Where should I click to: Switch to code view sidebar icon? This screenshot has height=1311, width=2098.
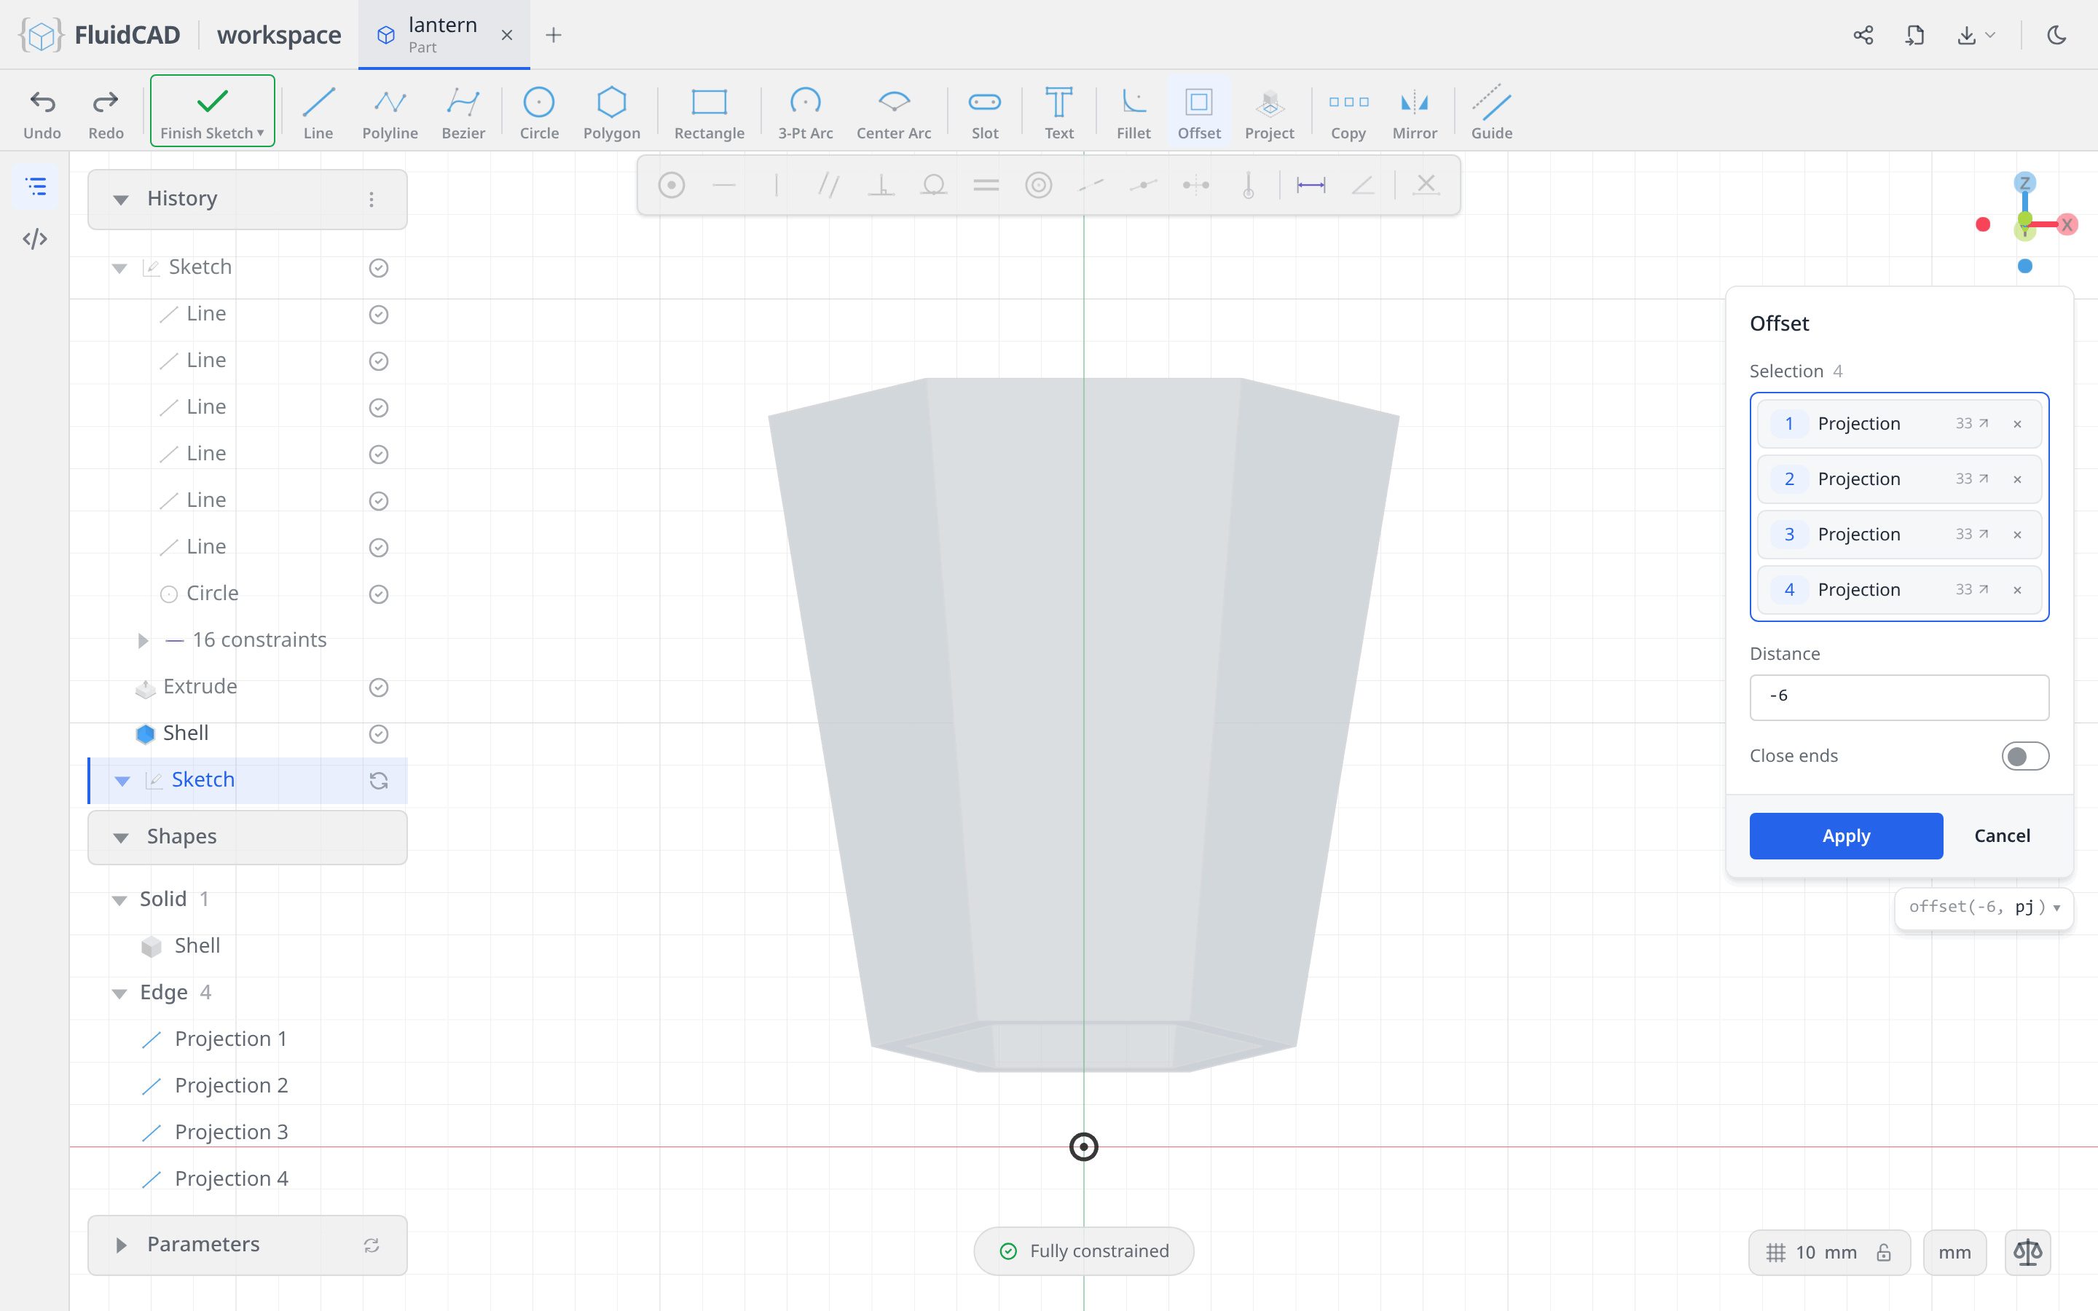point(36,238)
